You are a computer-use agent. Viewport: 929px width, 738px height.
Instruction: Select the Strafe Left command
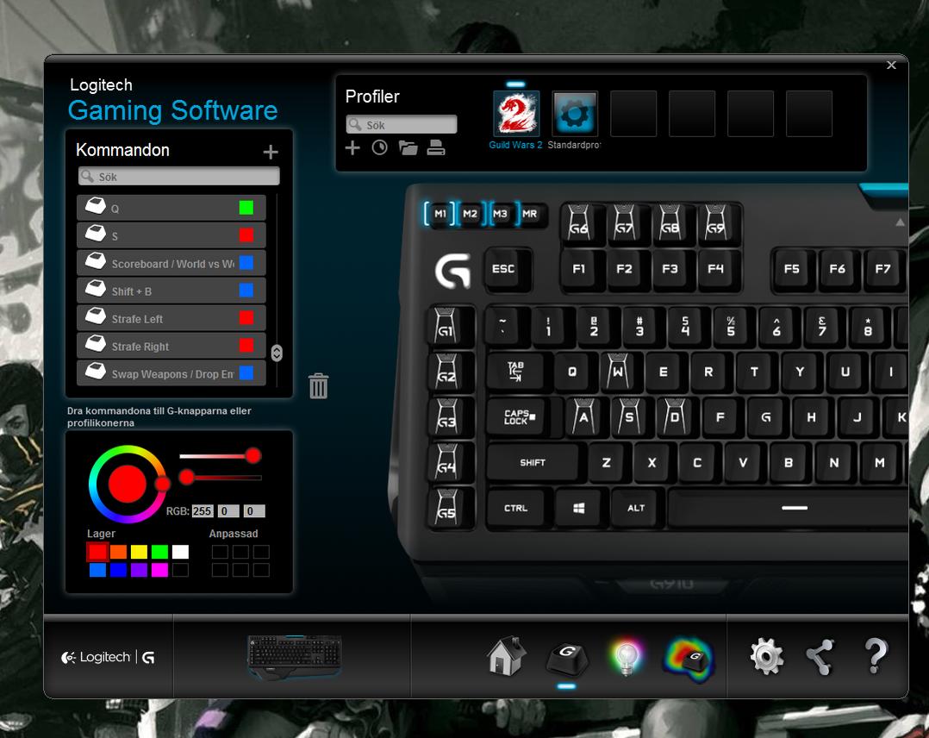(x=171, y=318)
